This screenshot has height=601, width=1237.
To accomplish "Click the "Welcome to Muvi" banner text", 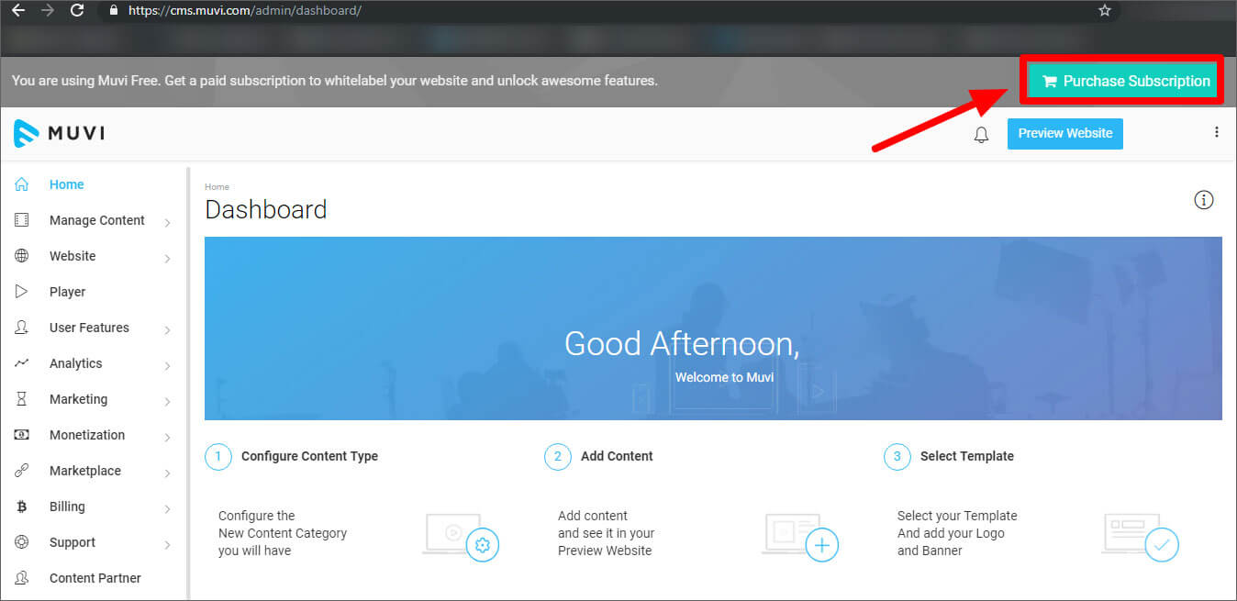I will [724, 377].
